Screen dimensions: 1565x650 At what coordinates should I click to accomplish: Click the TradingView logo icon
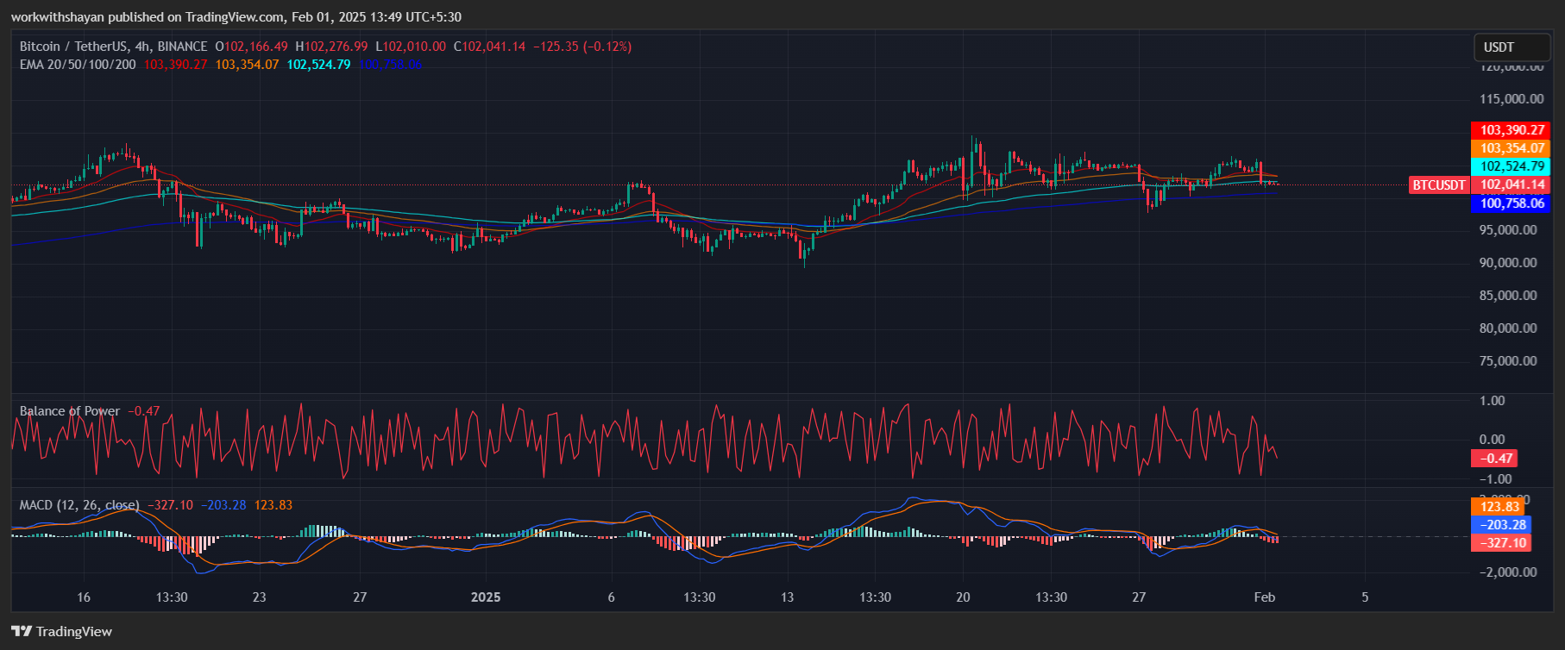tap(22, 631)
